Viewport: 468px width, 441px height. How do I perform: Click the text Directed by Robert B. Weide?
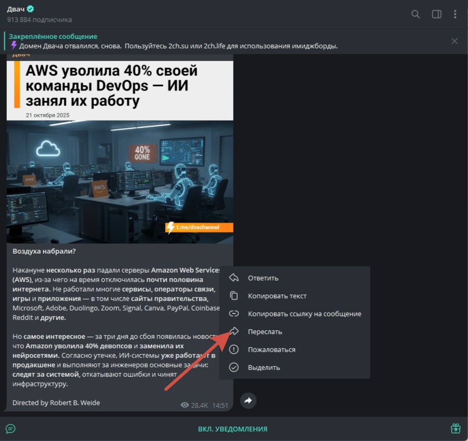56,403
